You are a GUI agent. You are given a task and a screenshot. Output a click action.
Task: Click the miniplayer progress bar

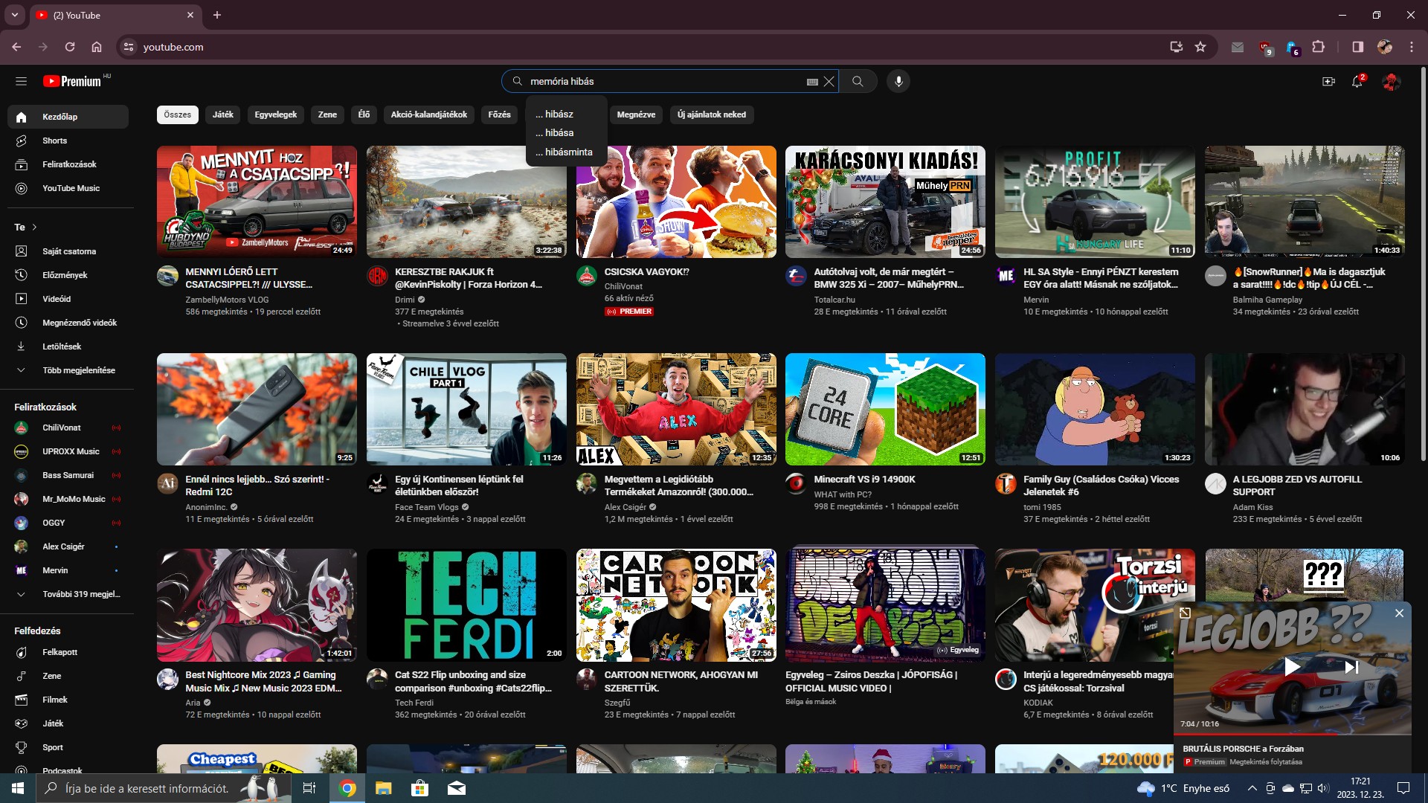[1293, 734]
